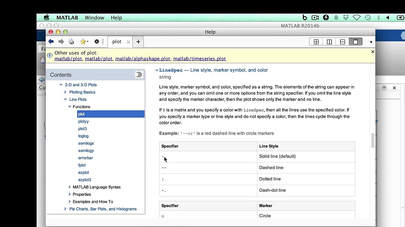Select top-bottom split layout
This screenshot has width=405, height=227.
click(342, 42)
